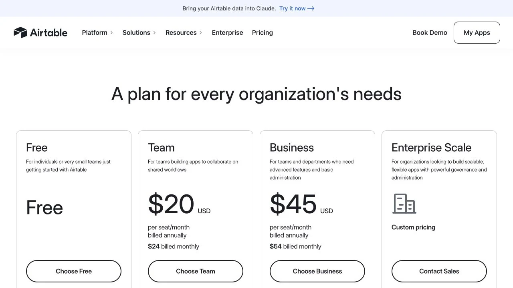
Task: Expand the Resources menu chevron
Action: (x=201, y=33)
